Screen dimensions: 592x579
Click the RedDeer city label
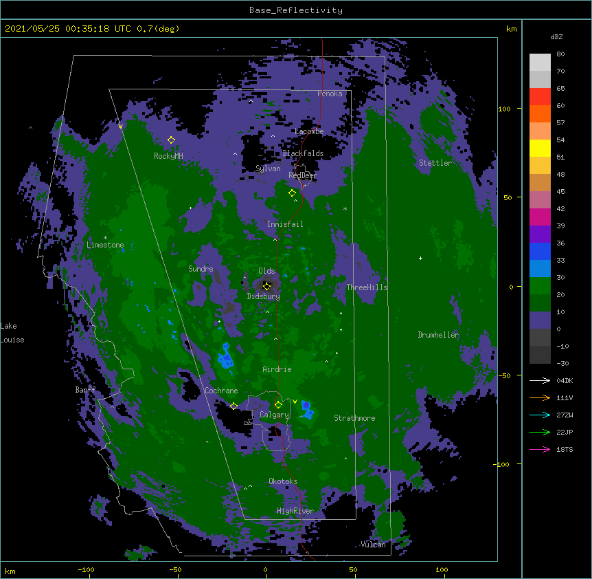(x=303, y=175)
